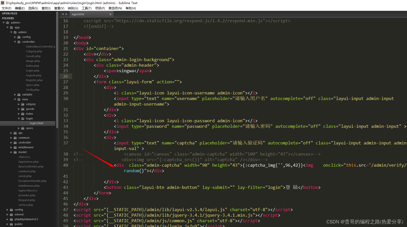Expand the public folder
Image resolution: width=407 pixels, height=227 pixels.
click(8, 224)
